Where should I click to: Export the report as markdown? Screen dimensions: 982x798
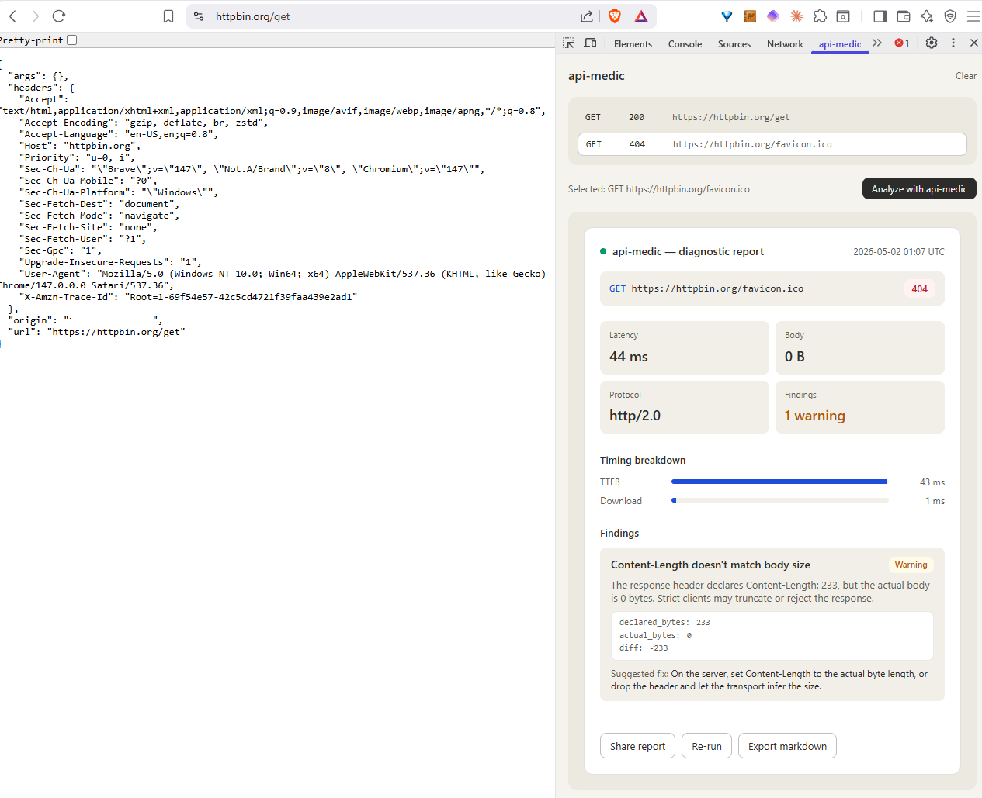pyautogui.click(x=787, y=746)
